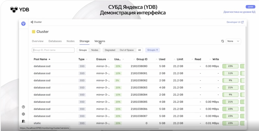Click the 5% usage badge for group 2181038082
This screenshot has height=131, width=259.
[117, 81]
